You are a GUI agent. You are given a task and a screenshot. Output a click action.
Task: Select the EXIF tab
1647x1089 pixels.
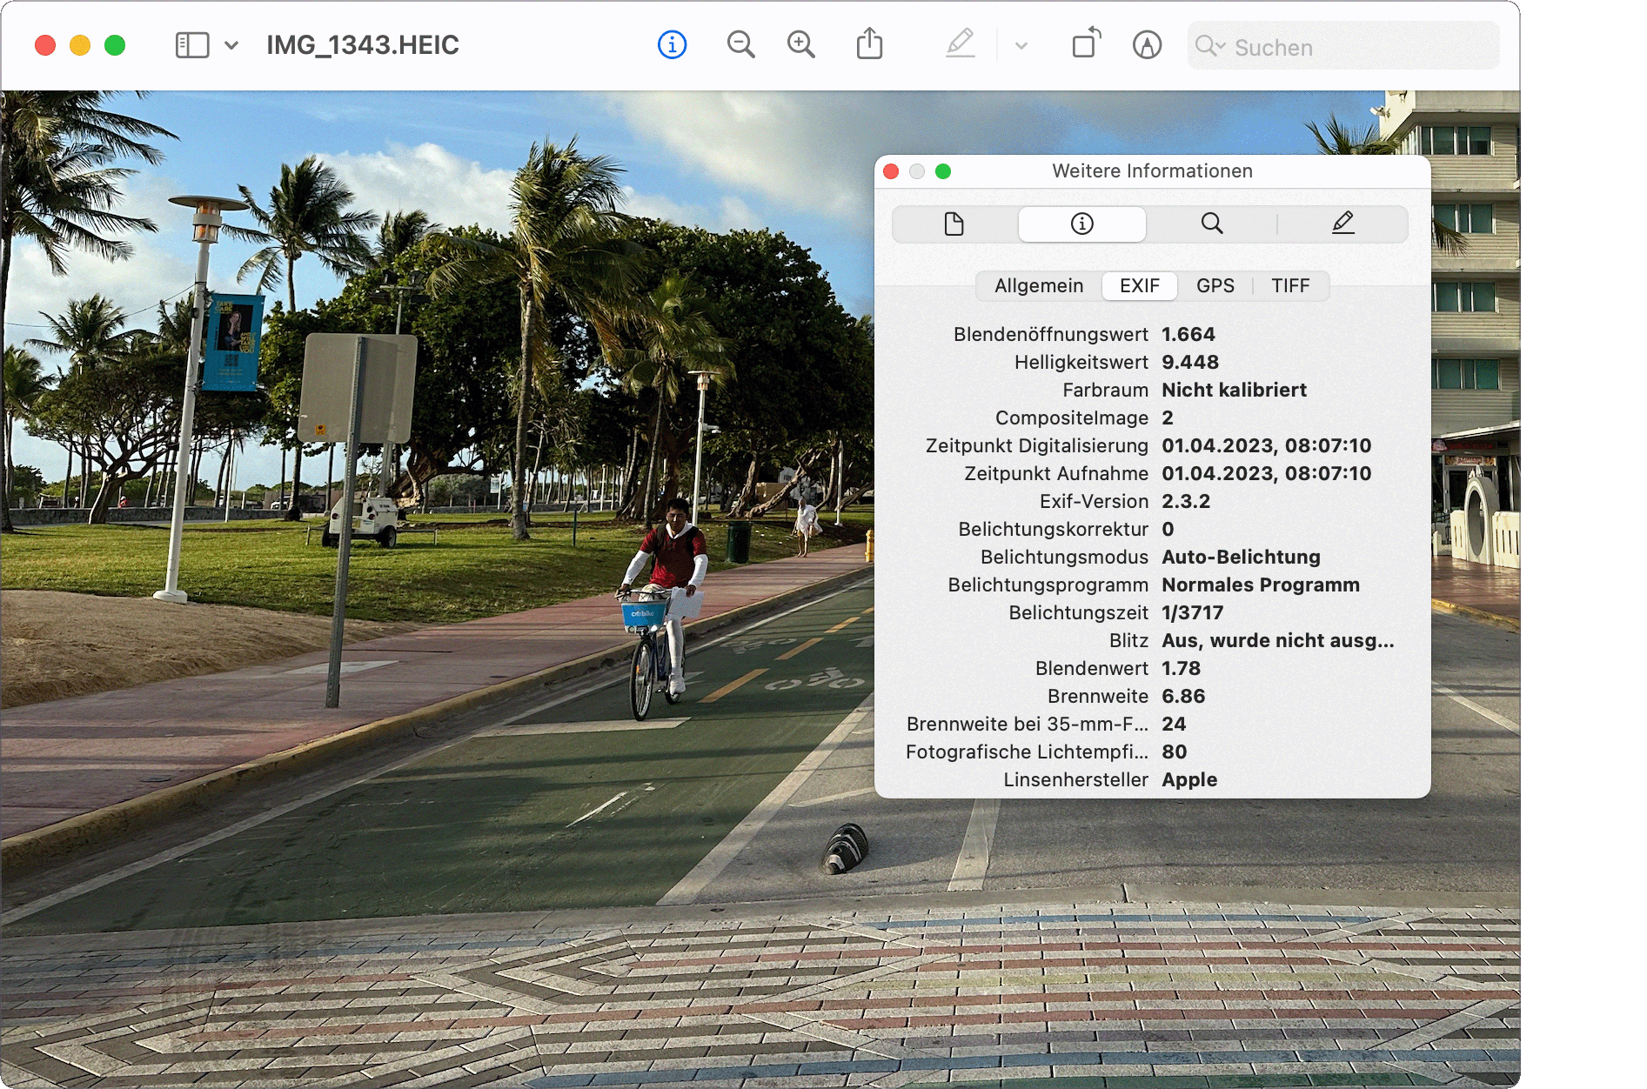tap(1140, 286)
